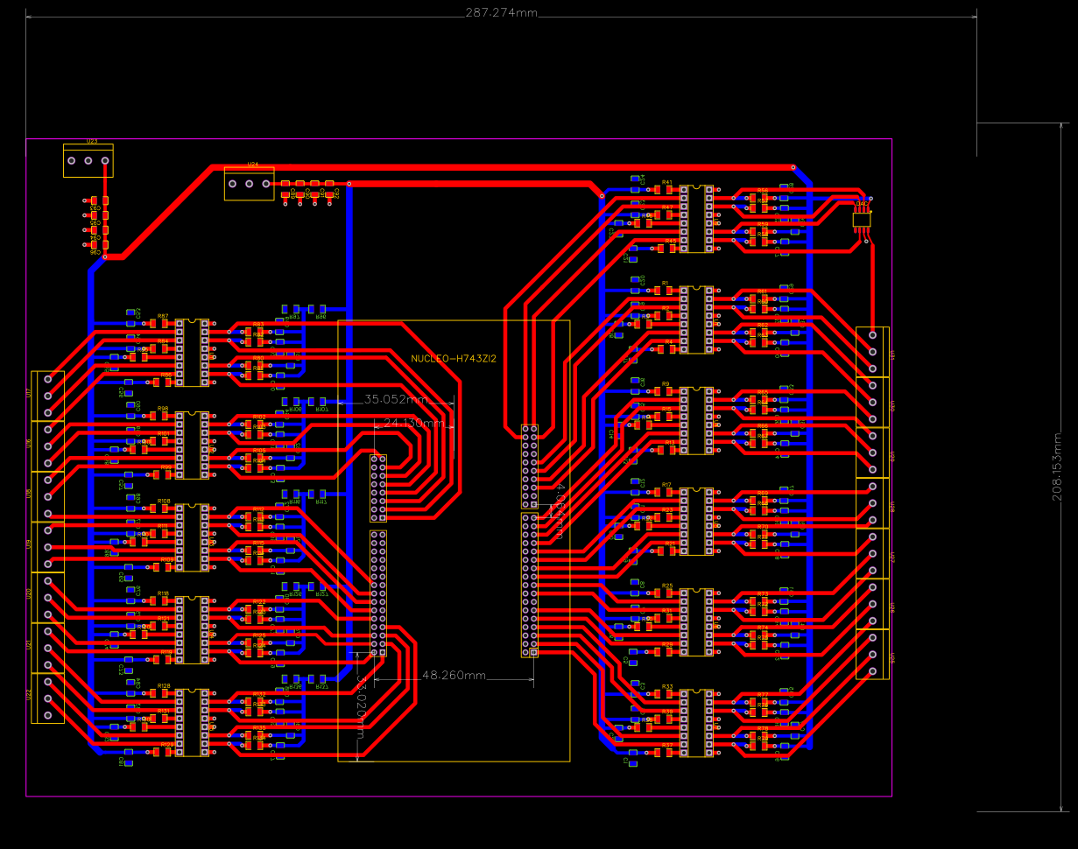Select the magenta board outline

point(438,137)
